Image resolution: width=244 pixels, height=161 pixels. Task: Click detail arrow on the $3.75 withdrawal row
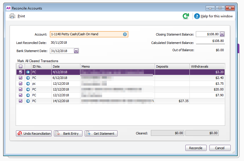pyautogui.click(x=28, y=84)
